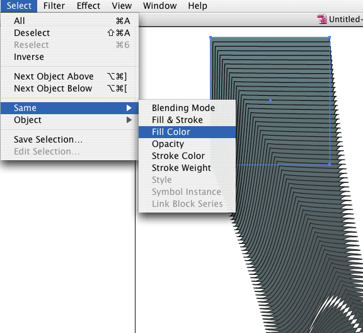This screenshot has height=333, width=363.
Task: Select Stroke Weight option
Action: point(187,168)
